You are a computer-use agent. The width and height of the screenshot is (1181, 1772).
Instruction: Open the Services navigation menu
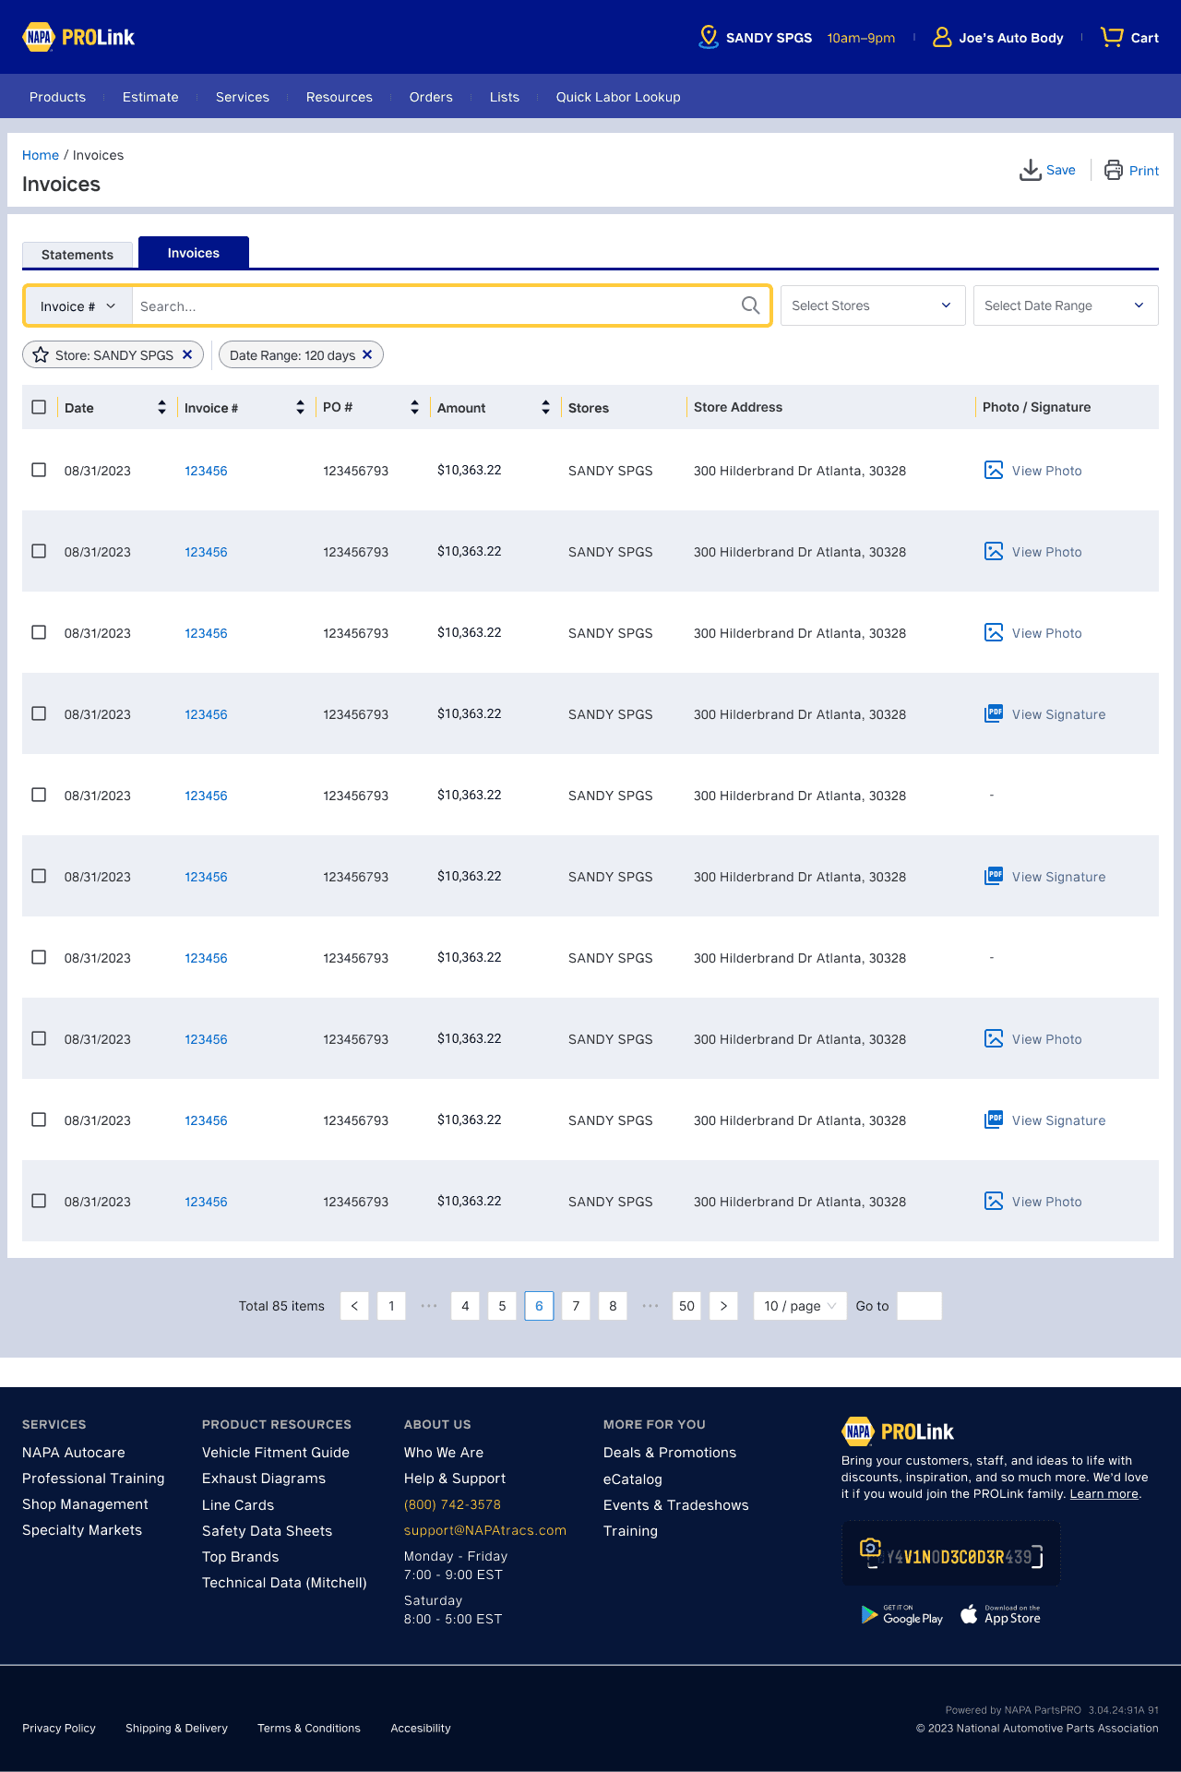pyautogui.click(x=243, y=97)
